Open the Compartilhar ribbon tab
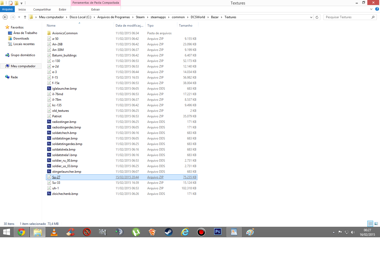 pos(42,9)
